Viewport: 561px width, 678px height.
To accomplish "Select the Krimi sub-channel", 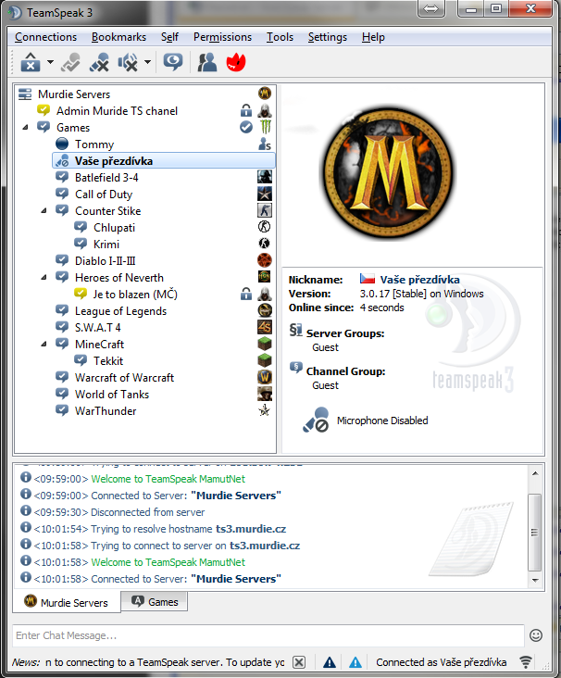I will (x=106, y=245).
